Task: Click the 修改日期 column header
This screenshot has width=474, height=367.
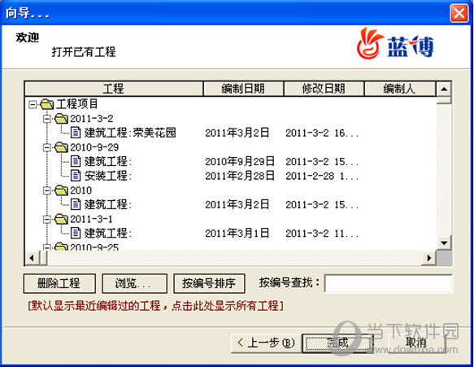Action: click(x=324, y=89)
